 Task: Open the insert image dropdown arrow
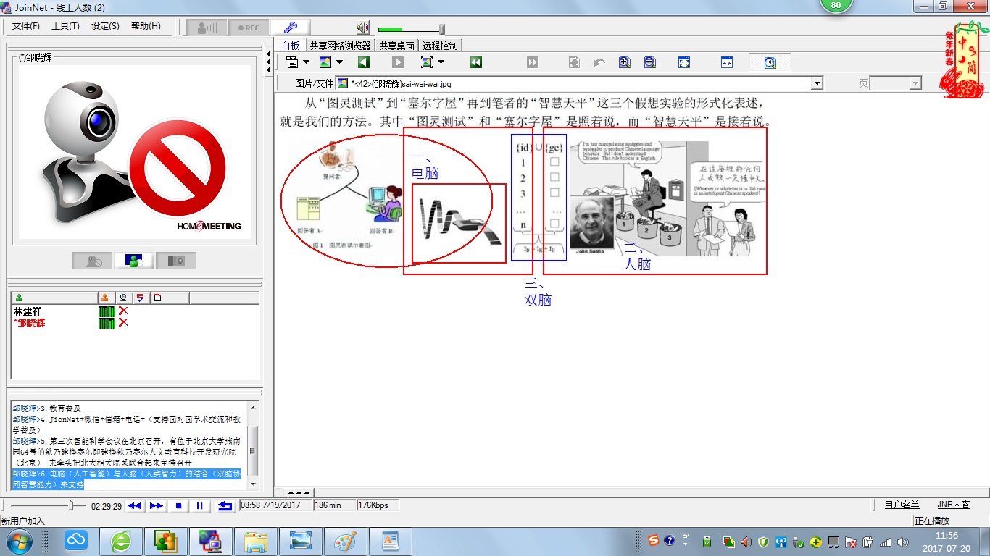pos(339,62)
